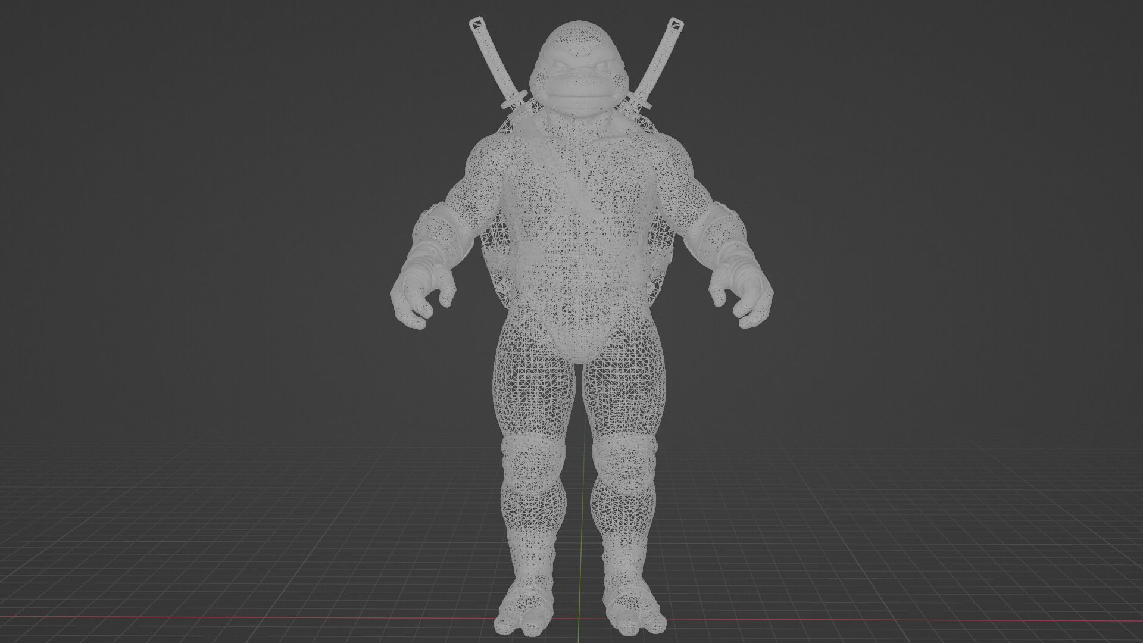Click the character's hand on the viewer's left
The image size is (1143, 643).
pos(421,296)
